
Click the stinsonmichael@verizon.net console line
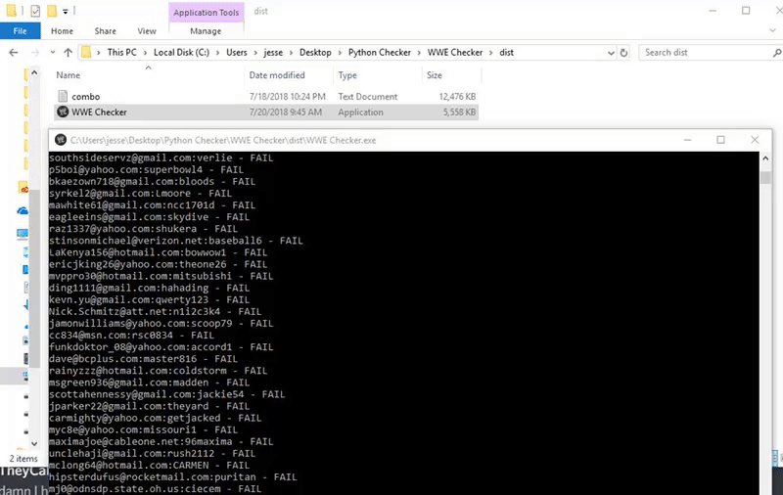[176, 241]
